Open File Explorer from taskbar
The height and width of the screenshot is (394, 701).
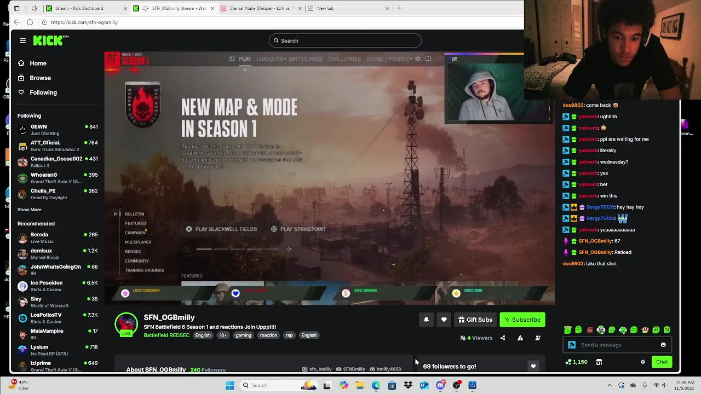[x=360, y=385]
